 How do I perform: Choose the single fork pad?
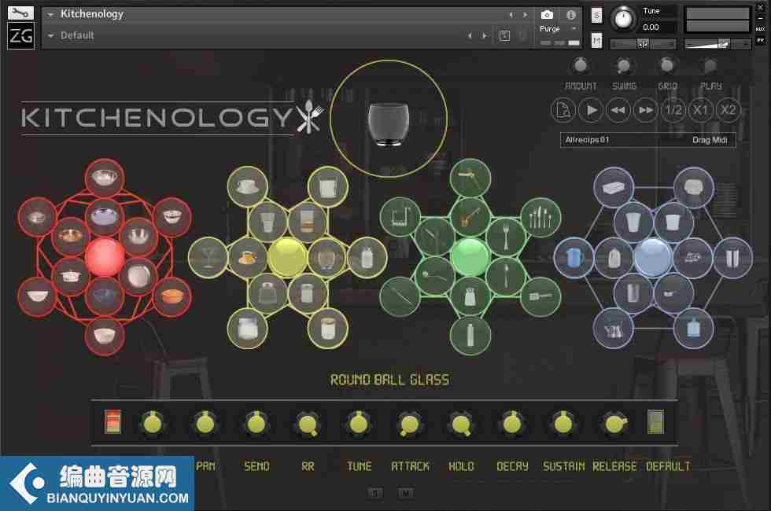click(506, 237)
